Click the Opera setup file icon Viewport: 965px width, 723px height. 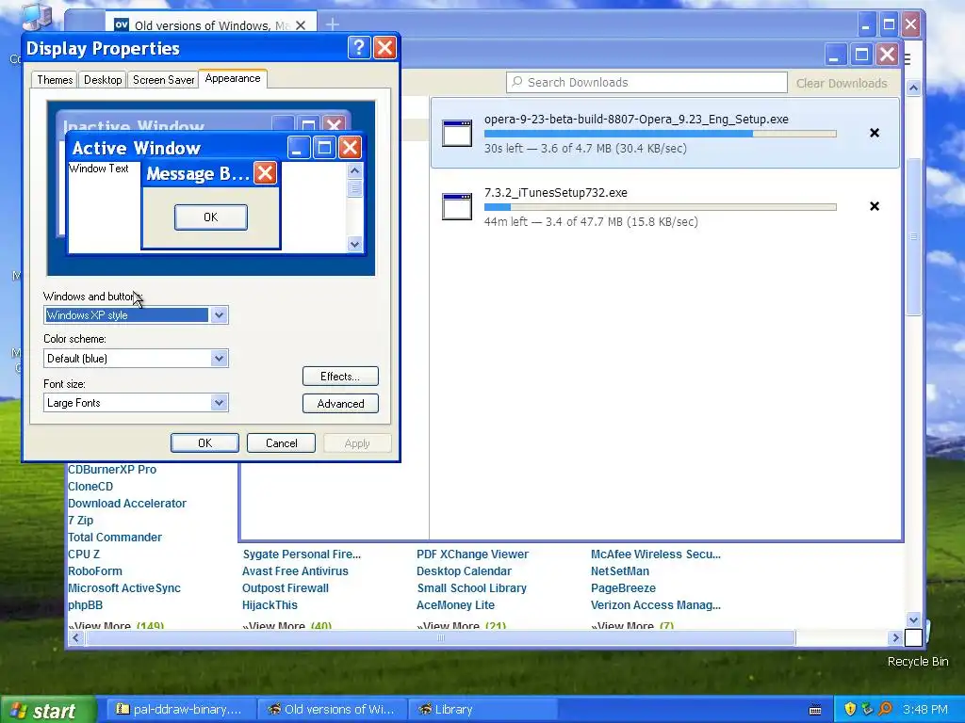[x=457, y=133]
